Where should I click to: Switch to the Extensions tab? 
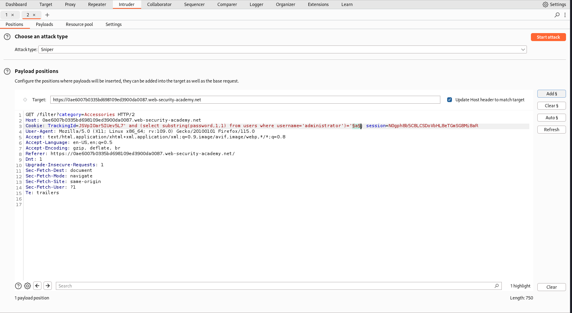point(318,4)
